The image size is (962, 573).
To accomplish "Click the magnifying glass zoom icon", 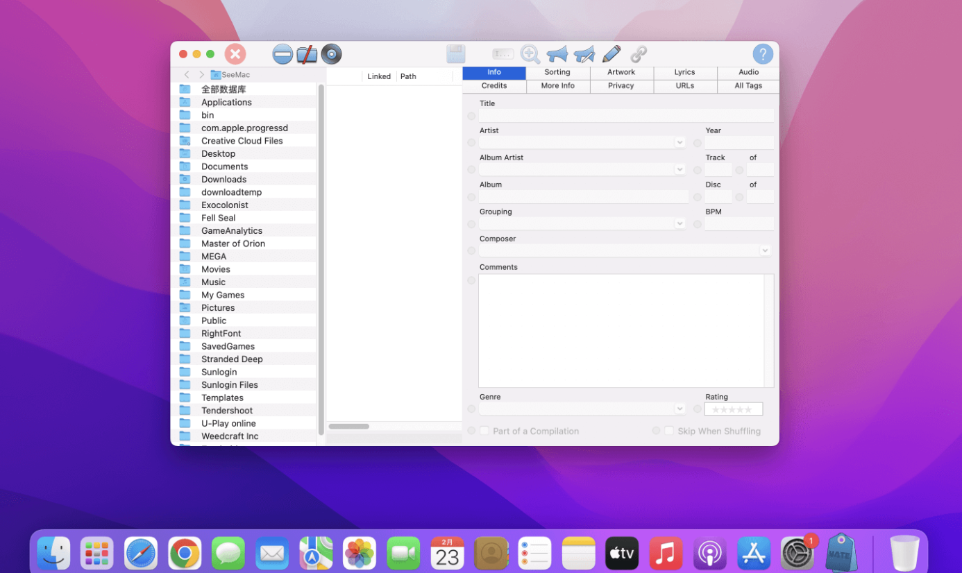I will 530,54.
